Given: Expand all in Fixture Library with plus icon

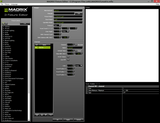Looking at the screenshot, I should pos(3,24).
